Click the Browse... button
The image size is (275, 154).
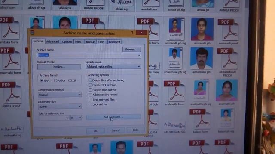point(131,50)
